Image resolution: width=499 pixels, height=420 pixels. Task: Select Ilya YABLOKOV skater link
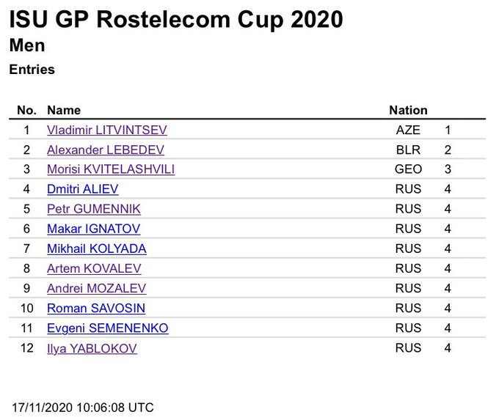pos(92,348)
